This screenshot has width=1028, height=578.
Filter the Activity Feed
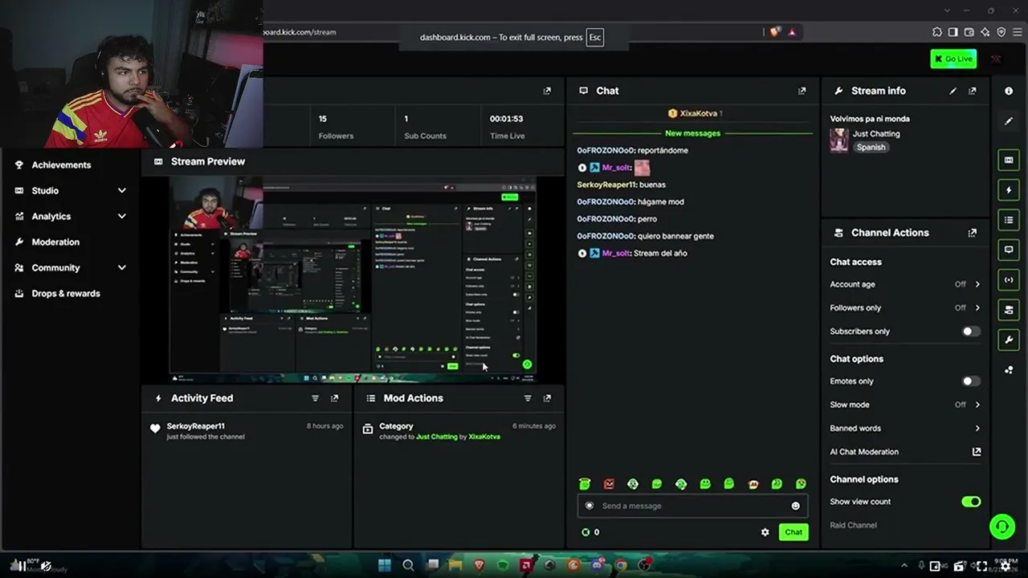pyautogui.click(x=315, y=398)
